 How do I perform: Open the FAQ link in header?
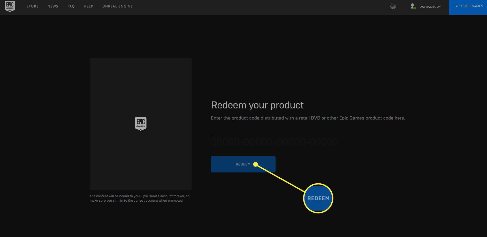coord(71,6)
